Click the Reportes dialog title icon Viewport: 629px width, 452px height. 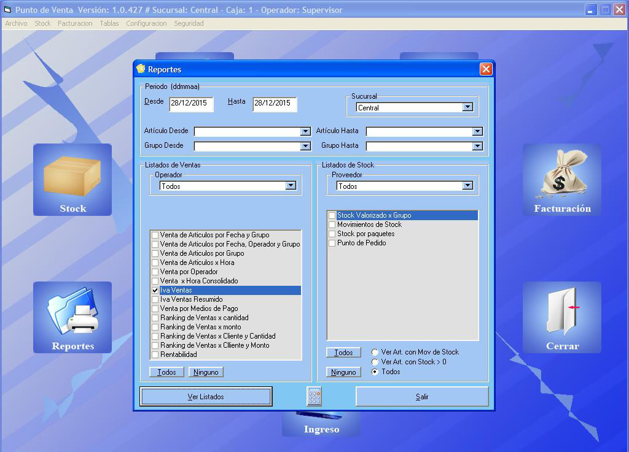click(141, 69)
